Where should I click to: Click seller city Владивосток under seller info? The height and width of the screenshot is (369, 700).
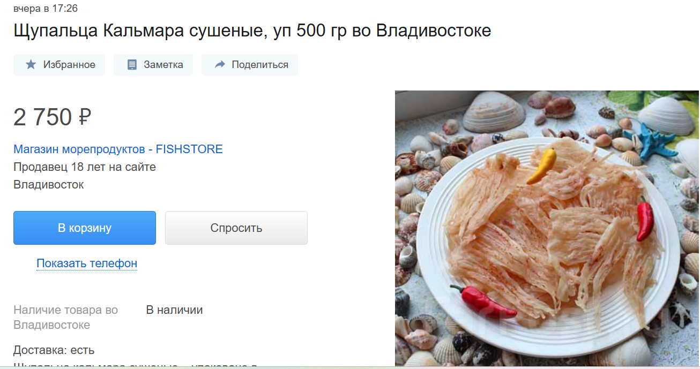coord(49,185)
